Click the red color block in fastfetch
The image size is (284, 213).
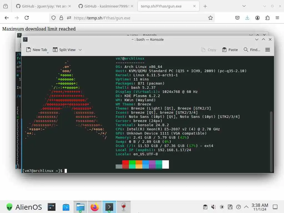[x=126, y=164]
